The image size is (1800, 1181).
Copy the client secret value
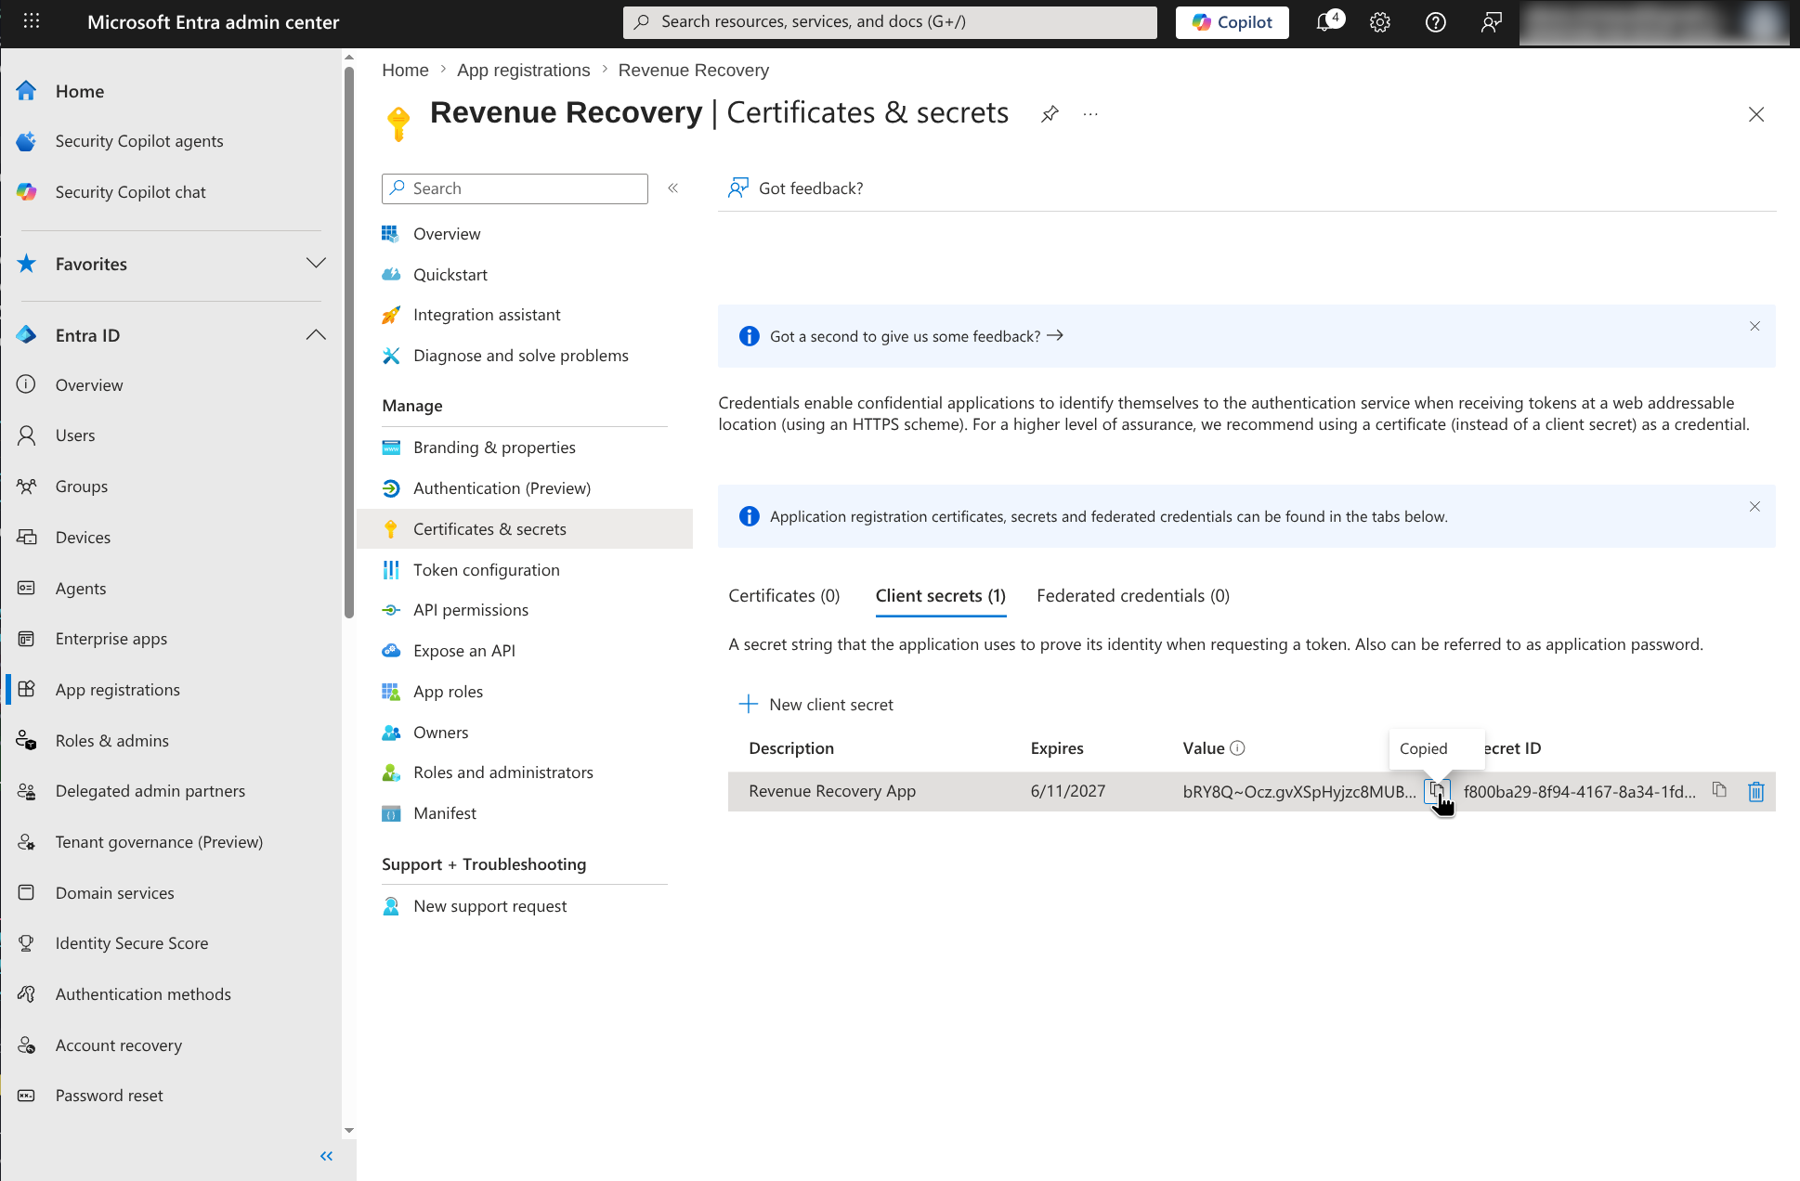point(1437,791)
